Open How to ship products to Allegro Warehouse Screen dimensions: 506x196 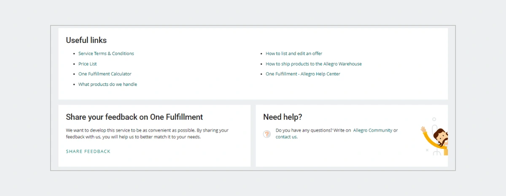click(313, 64)
